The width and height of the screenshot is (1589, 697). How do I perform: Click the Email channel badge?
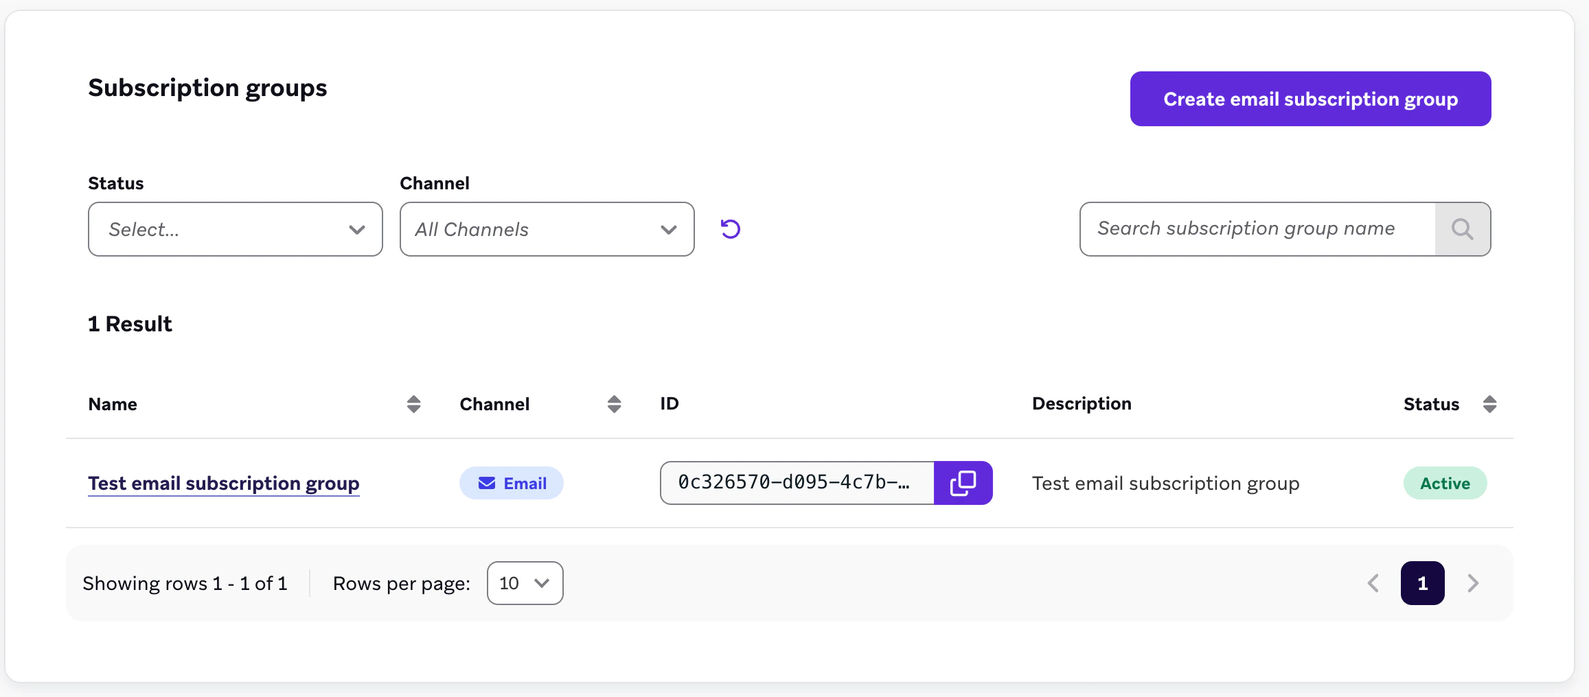click(x=511, y=483)
